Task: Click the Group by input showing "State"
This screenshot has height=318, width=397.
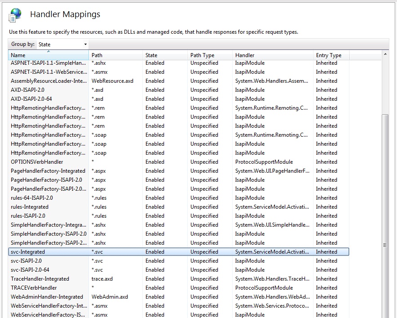Action: coord(58,44)
